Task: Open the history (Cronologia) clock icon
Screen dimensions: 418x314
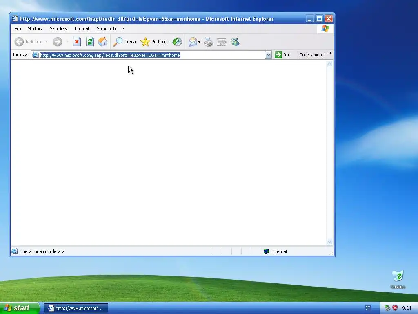Action: (x=177, y=42)
